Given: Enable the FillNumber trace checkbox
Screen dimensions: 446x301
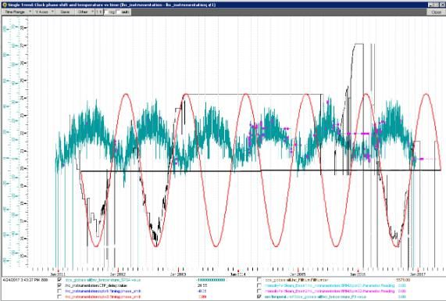Looking at the screenshot, I should tap(259, 280).
